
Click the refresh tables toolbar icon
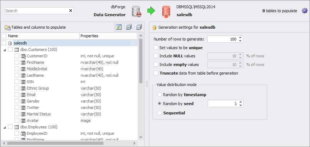(x=119, y=27)
